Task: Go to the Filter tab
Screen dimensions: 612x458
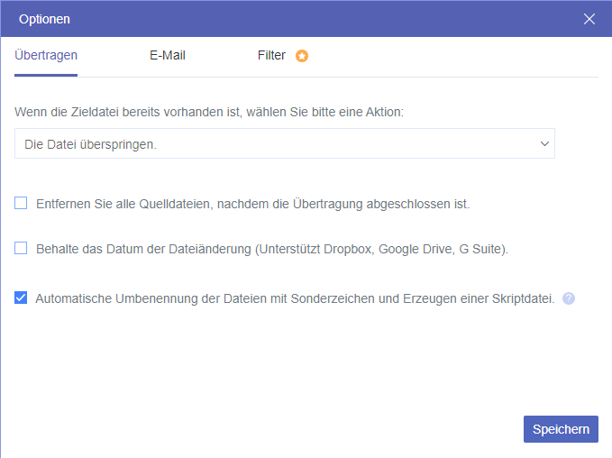Action: (x=271, y=55)
